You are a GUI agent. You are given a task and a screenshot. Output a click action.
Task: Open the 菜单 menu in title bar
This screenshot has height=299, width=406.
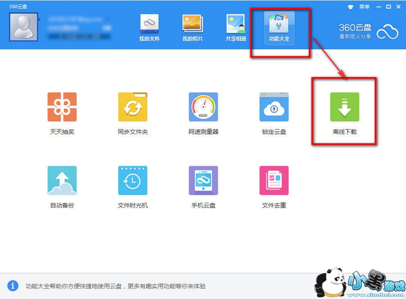pos(365,7)
